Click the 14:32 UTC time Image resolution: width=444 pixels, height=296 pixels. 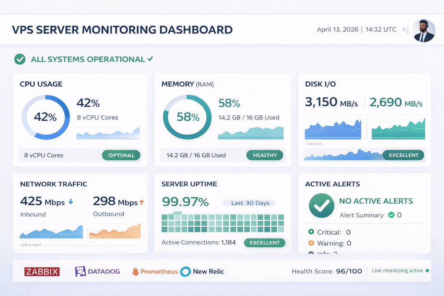(x=381, y=29)
